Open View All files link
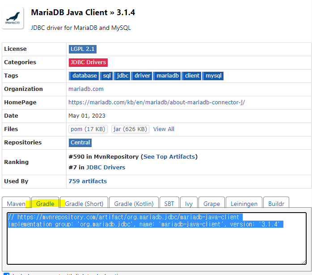 click(x=164, y=129)
